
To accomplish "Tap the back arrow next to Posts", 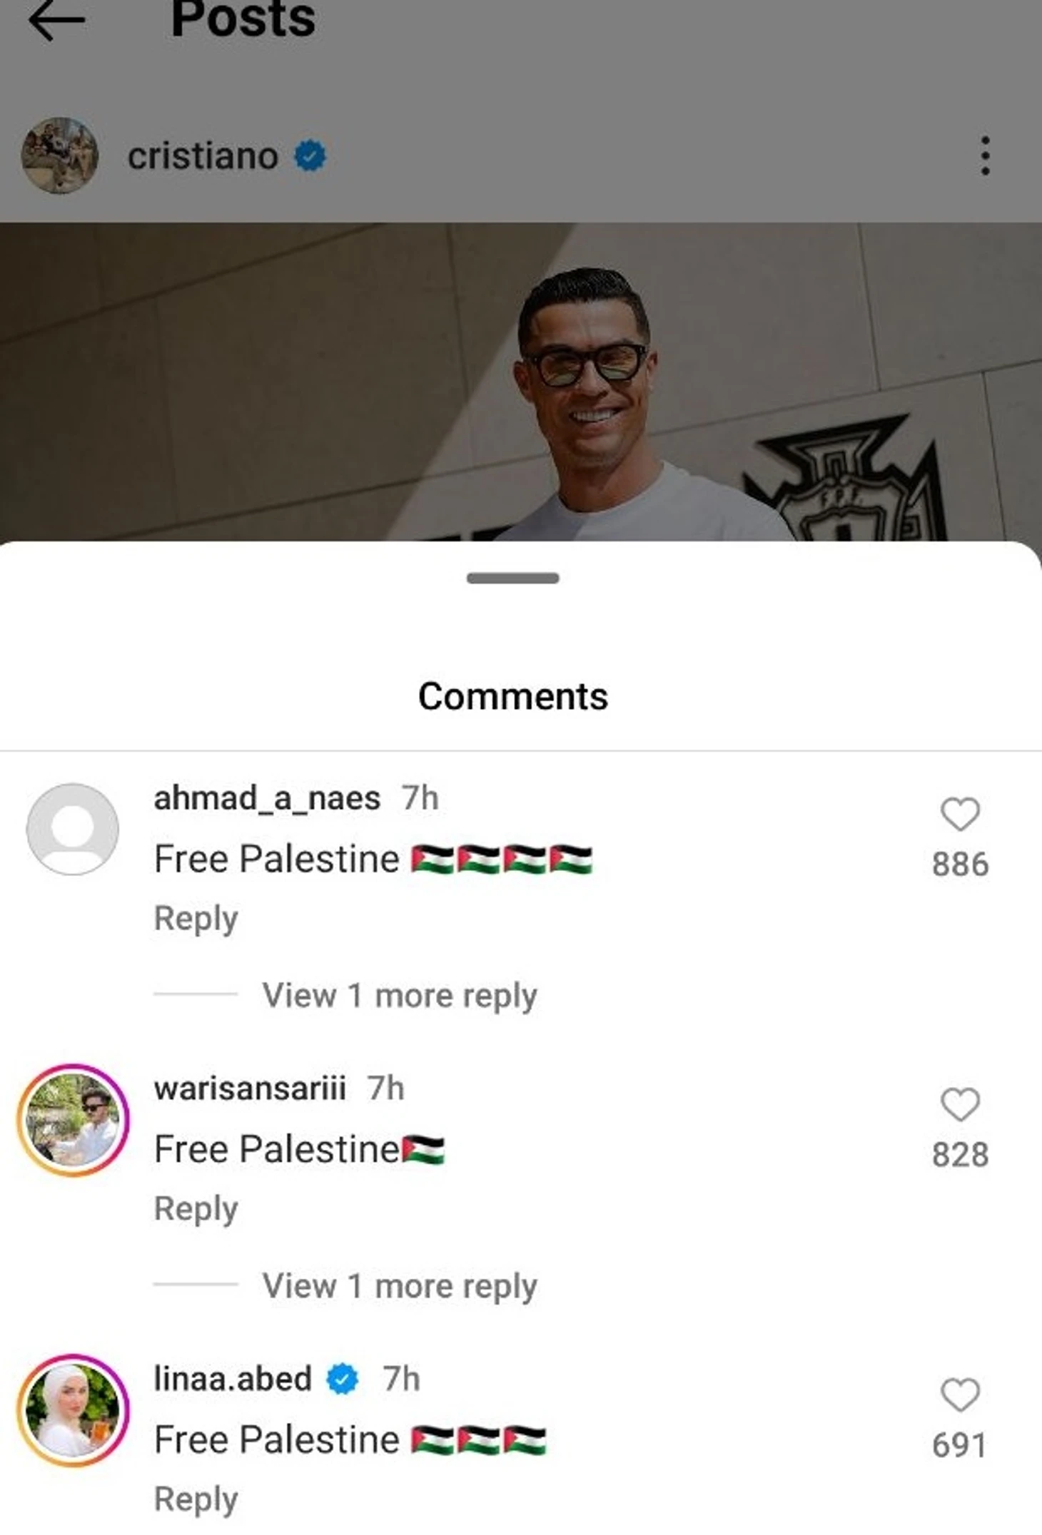I will coord(56,20).
